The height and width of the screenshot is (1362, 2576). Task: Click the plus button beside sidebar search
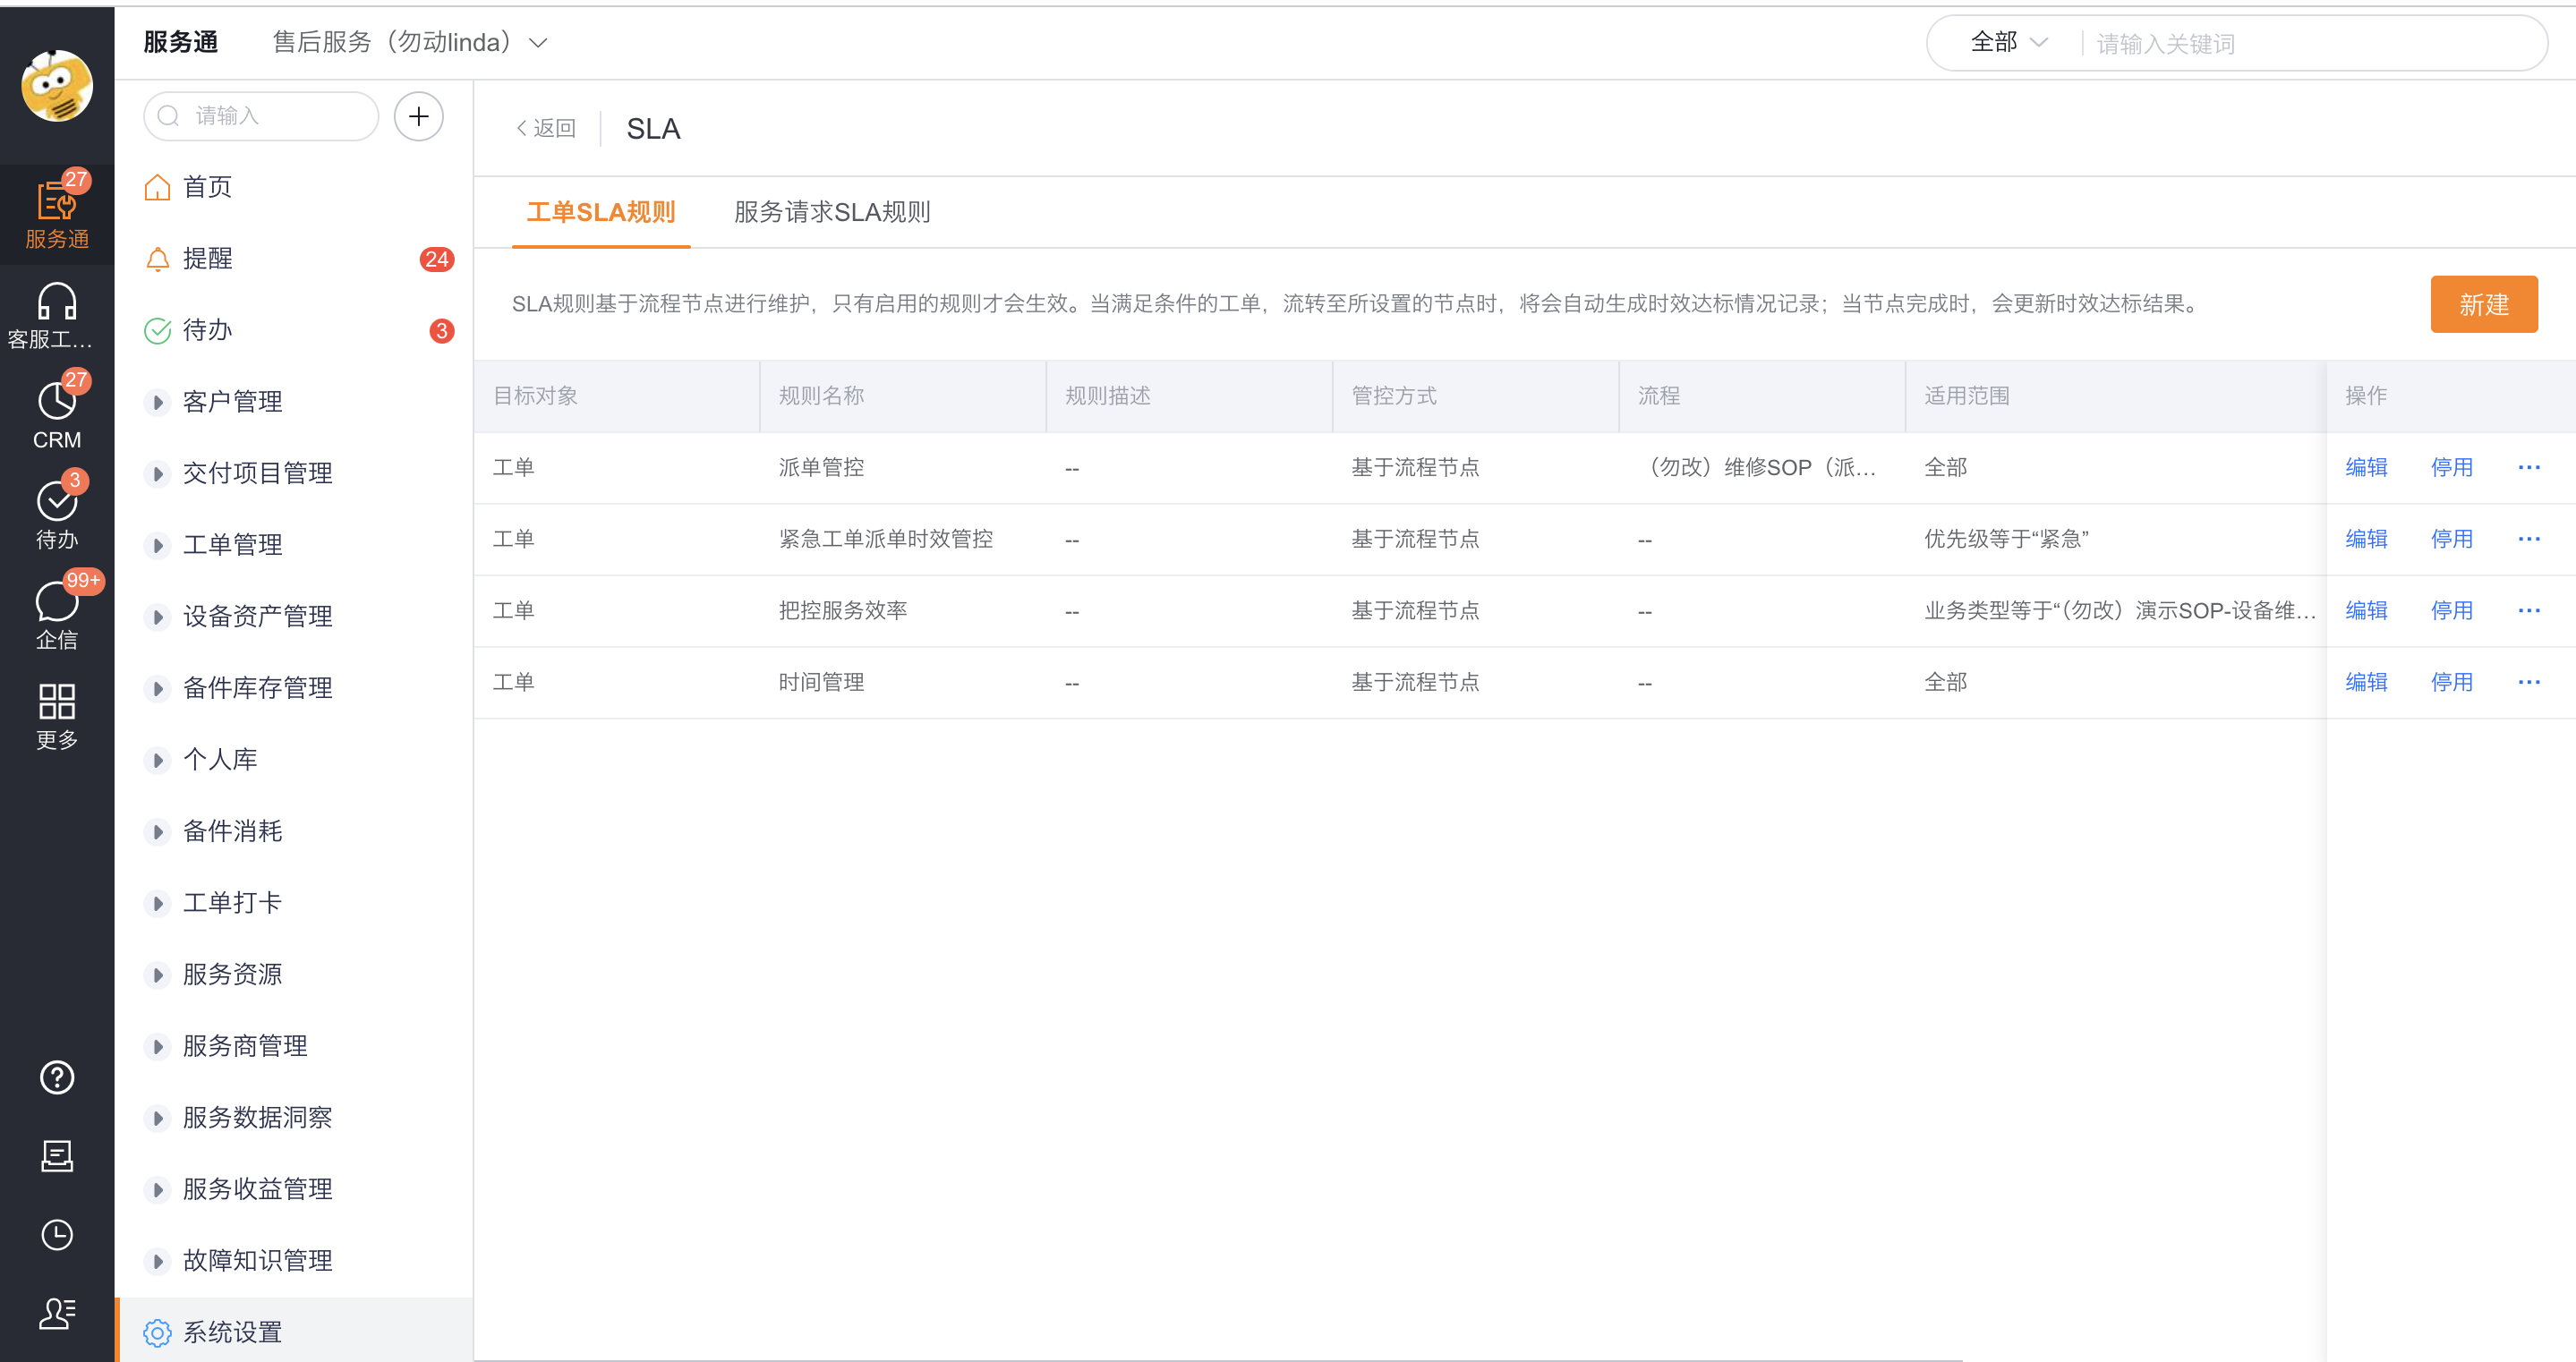(418, 116)
